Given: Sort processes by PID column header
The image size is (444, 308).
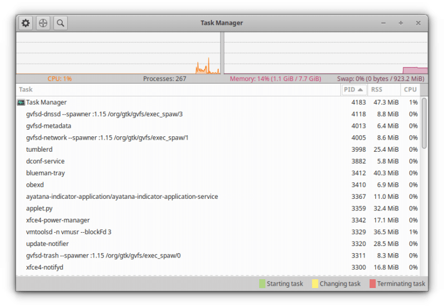Looking at the screenshot, I should (354, 90).
